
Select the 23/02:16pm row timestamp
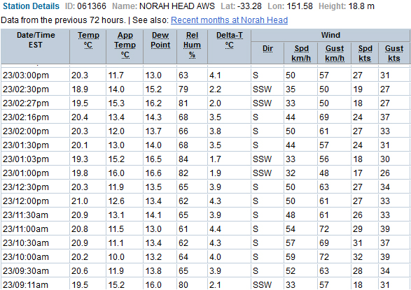click(26, 117)
